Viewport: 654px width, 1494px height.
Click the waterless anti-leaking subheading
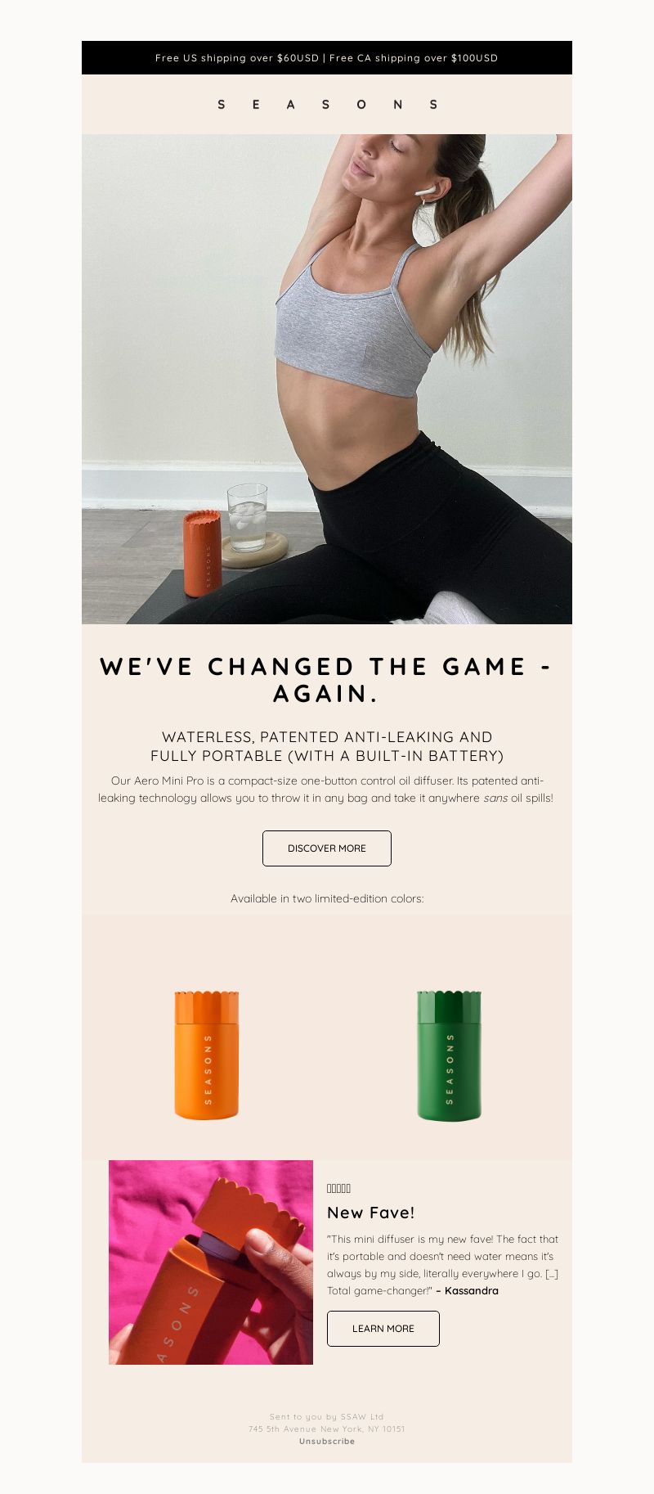(x=327, y=746)
